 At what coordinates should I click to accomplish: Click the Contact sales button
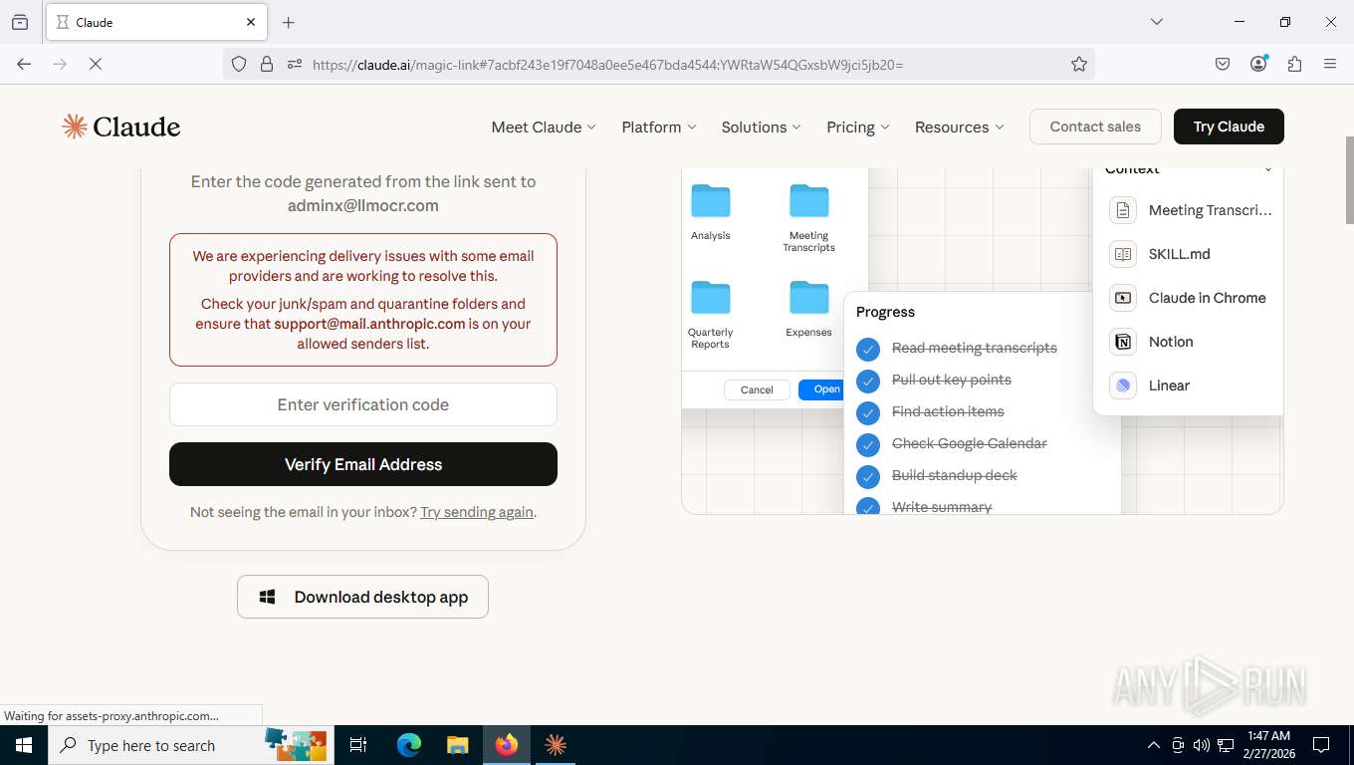pos(1095,127)
